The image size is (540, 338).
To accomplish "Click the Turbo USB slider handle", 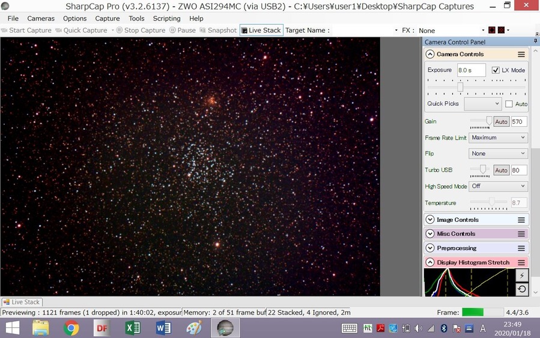I will coord(483,169).
